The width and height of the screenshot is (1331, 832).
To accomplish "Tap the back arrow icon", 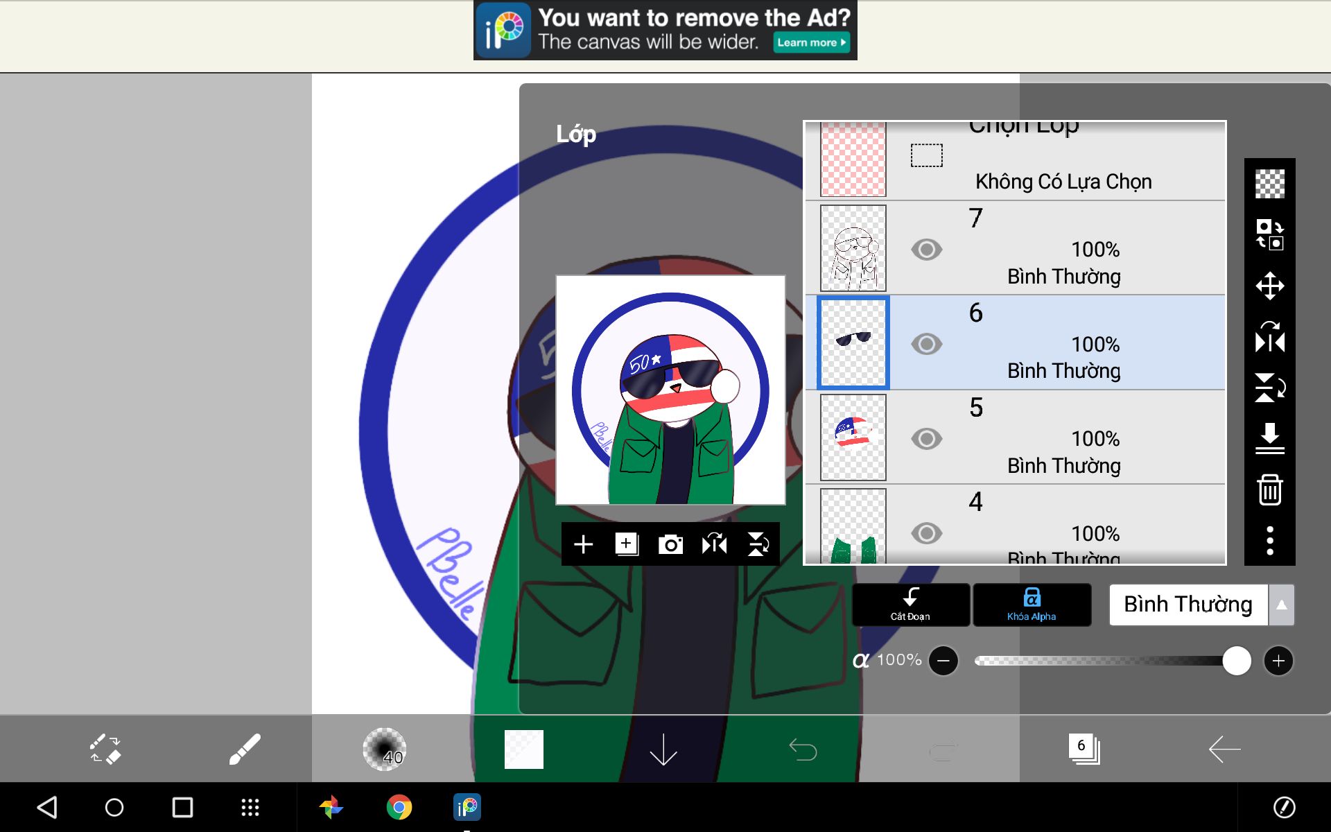I will (x=1224, y=749).
